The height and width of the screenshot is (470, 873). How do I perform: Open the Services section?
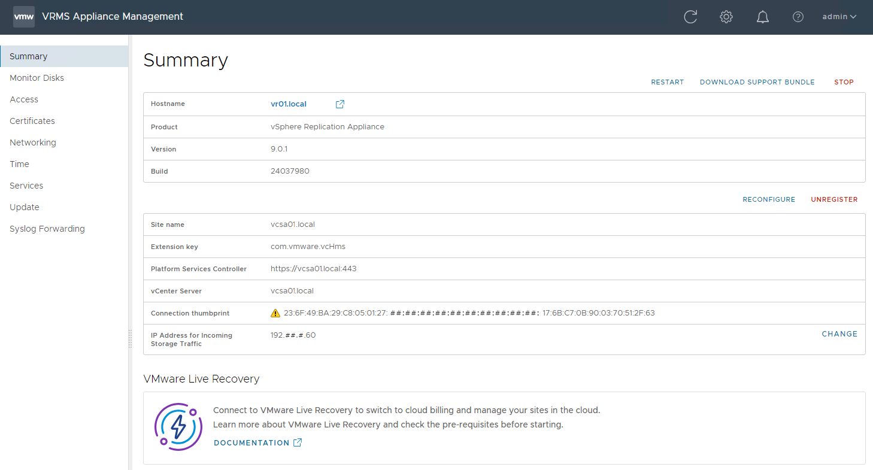(26, 186)
